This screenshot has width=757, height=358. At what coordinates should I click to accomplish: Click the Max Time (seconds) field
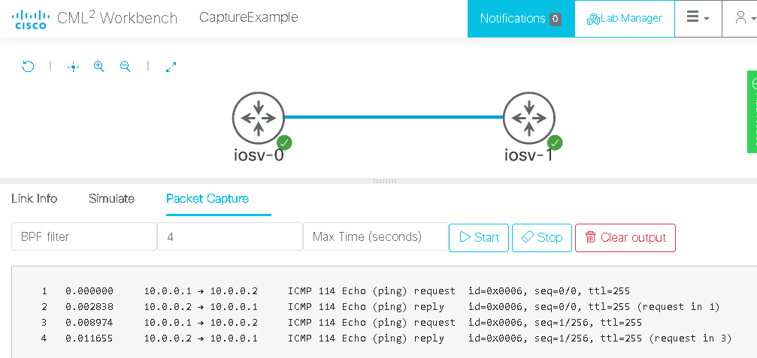pyautogui.click(x=376, y=236)
